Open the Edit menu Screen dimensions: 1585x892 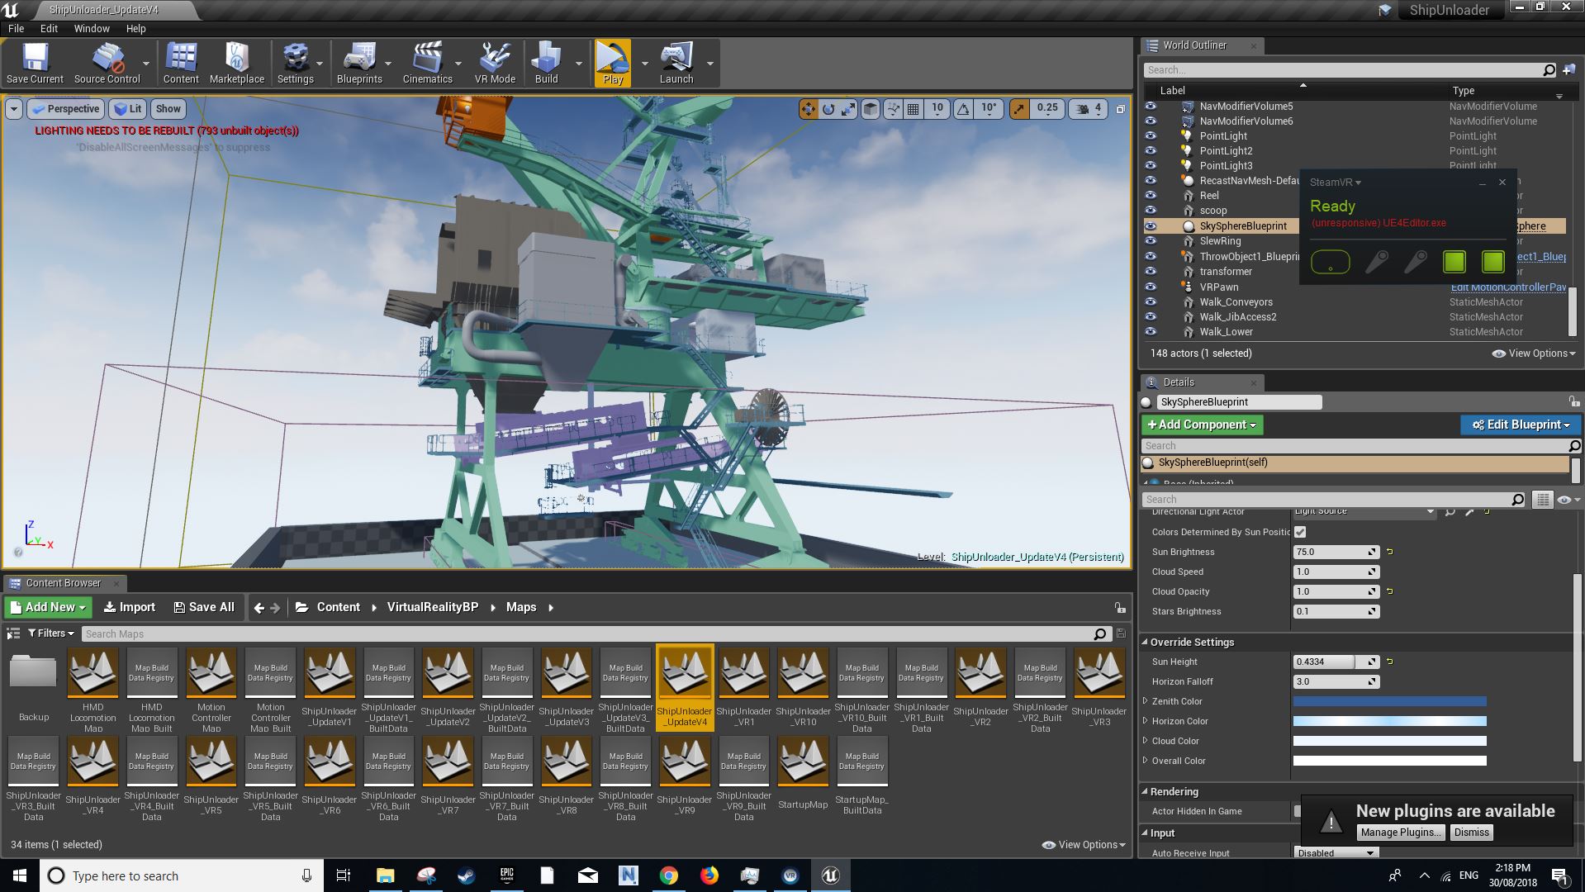pyautogui.click(x=49, y=28)
